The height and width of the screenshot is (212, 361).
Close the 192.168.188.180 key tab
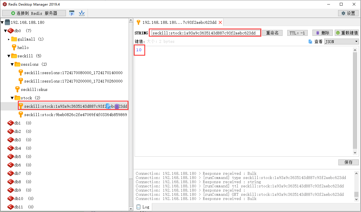pyautogui.click(x=220, y=22)
